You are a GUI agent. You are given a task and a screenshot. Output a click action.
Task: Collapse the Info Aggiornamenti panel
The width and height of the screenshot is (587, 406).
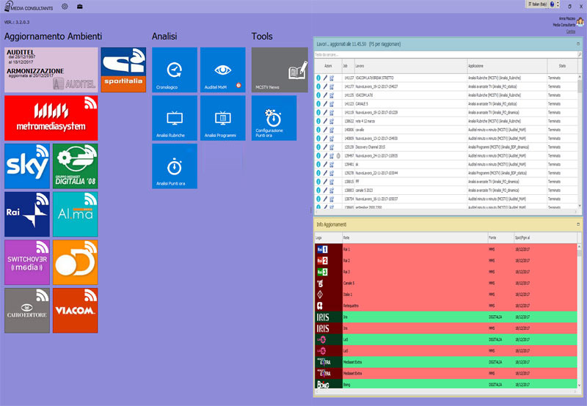578,224
